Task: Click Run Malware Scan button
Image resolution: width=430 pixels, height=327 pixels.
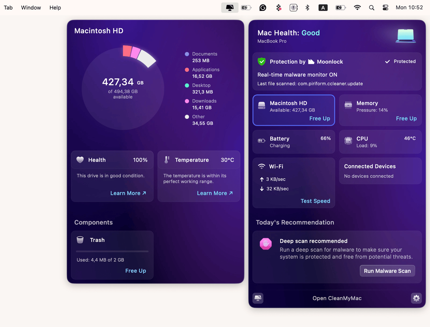Action: coord(387,271)
